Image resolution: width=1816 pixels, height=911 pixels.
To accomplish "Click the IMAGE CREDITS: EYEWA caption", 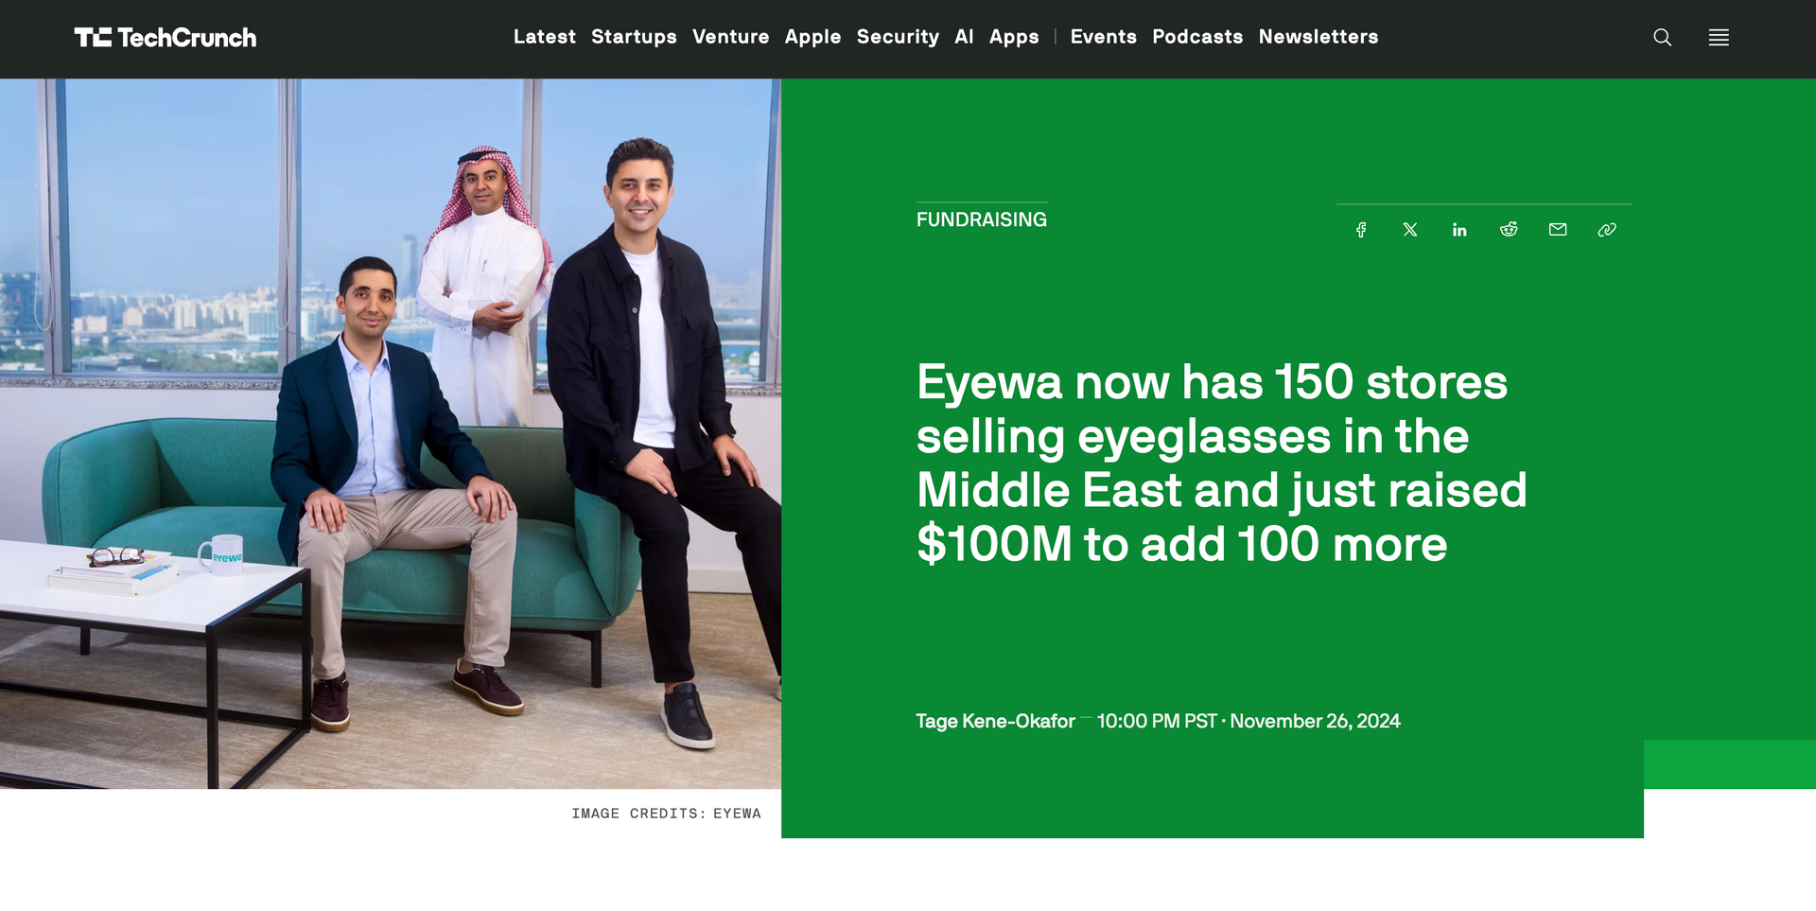I will click(x=666, y=814).
